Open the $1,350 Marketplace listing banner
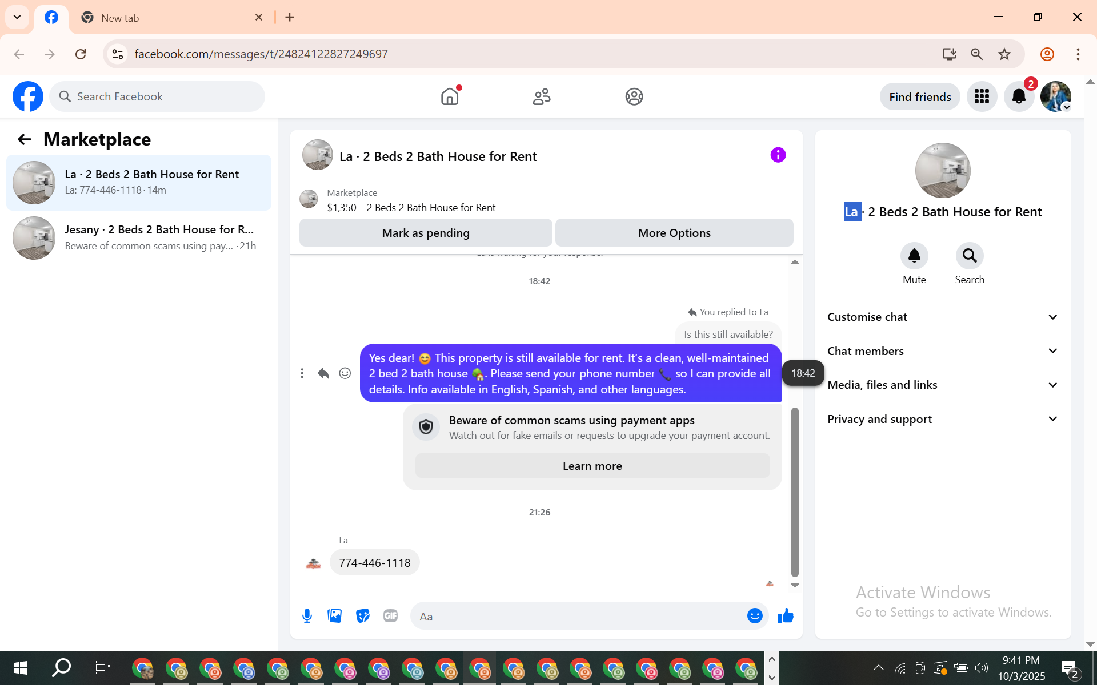1097x685 pixels. click(546, 200)
